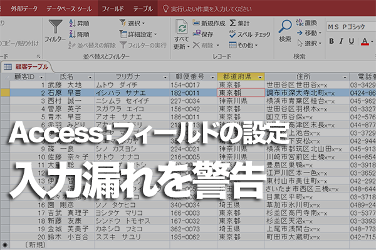
Task: Switch to the テーブル tab
Action: pyautogui.click(x=143, y=9)
